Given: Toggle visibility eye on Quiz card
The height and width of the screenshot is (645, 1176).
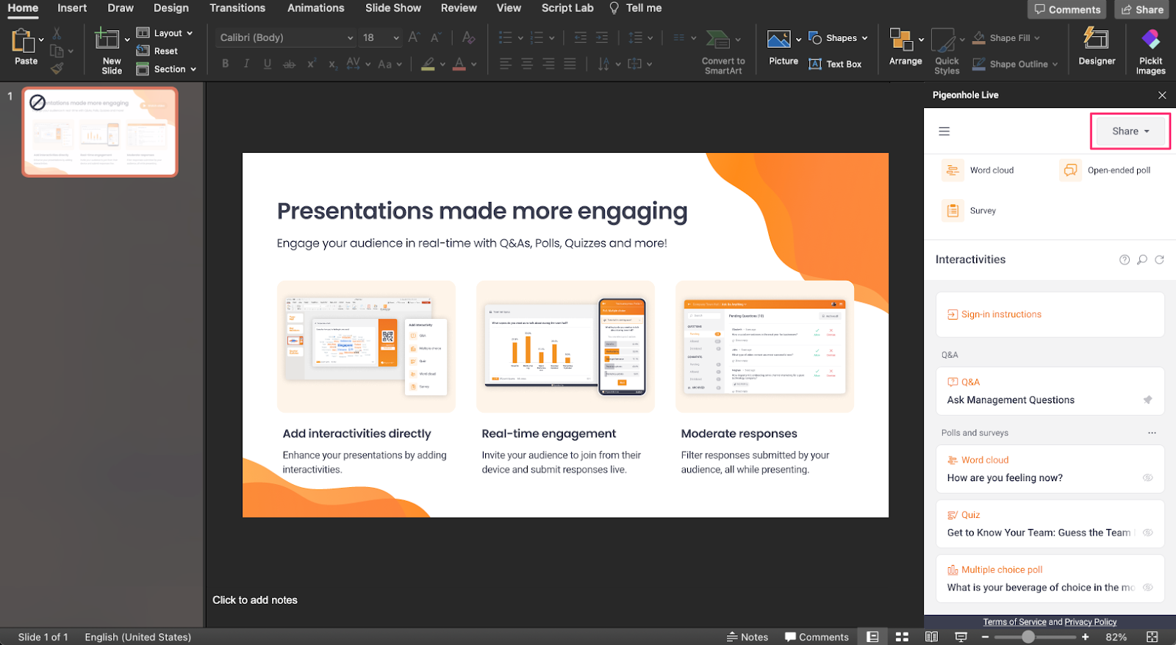Looking at the screenshot, I should (1147, 533).
